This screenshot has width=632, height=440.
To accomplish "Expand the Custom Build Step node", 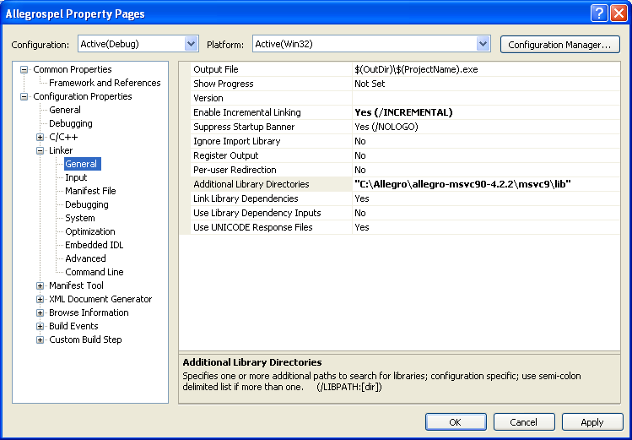I will 40,340.
